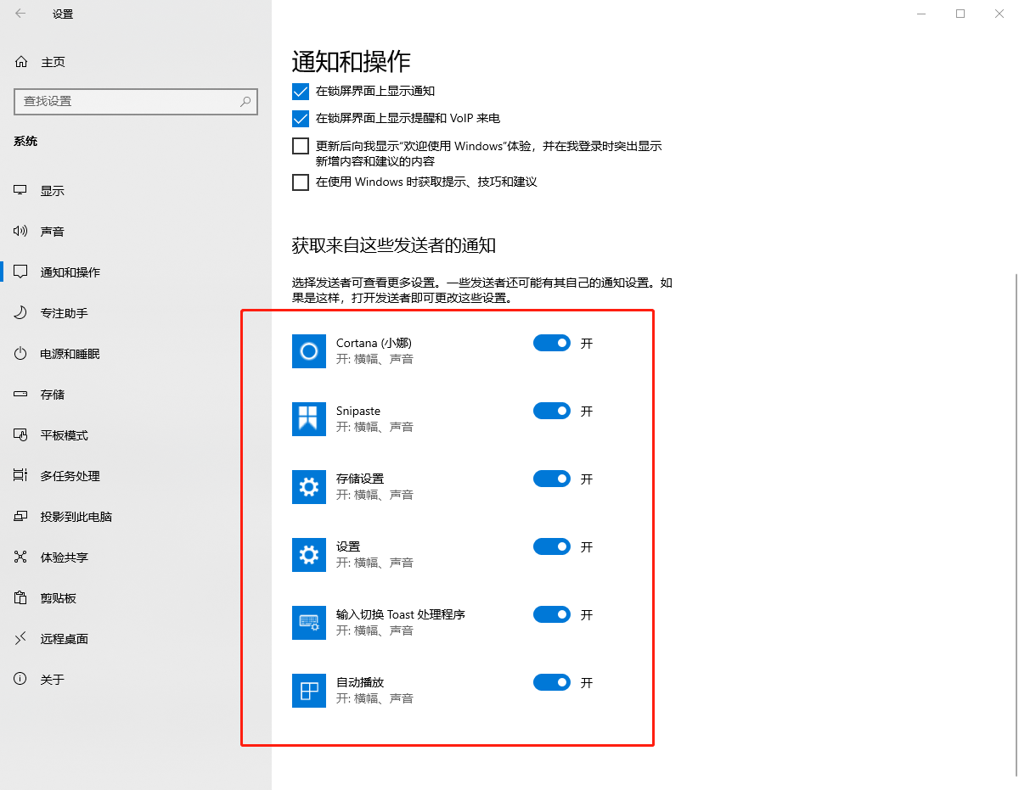Click the 专注助手 sidebar icon
The image size is (1019, 790).
click(20, 312)
